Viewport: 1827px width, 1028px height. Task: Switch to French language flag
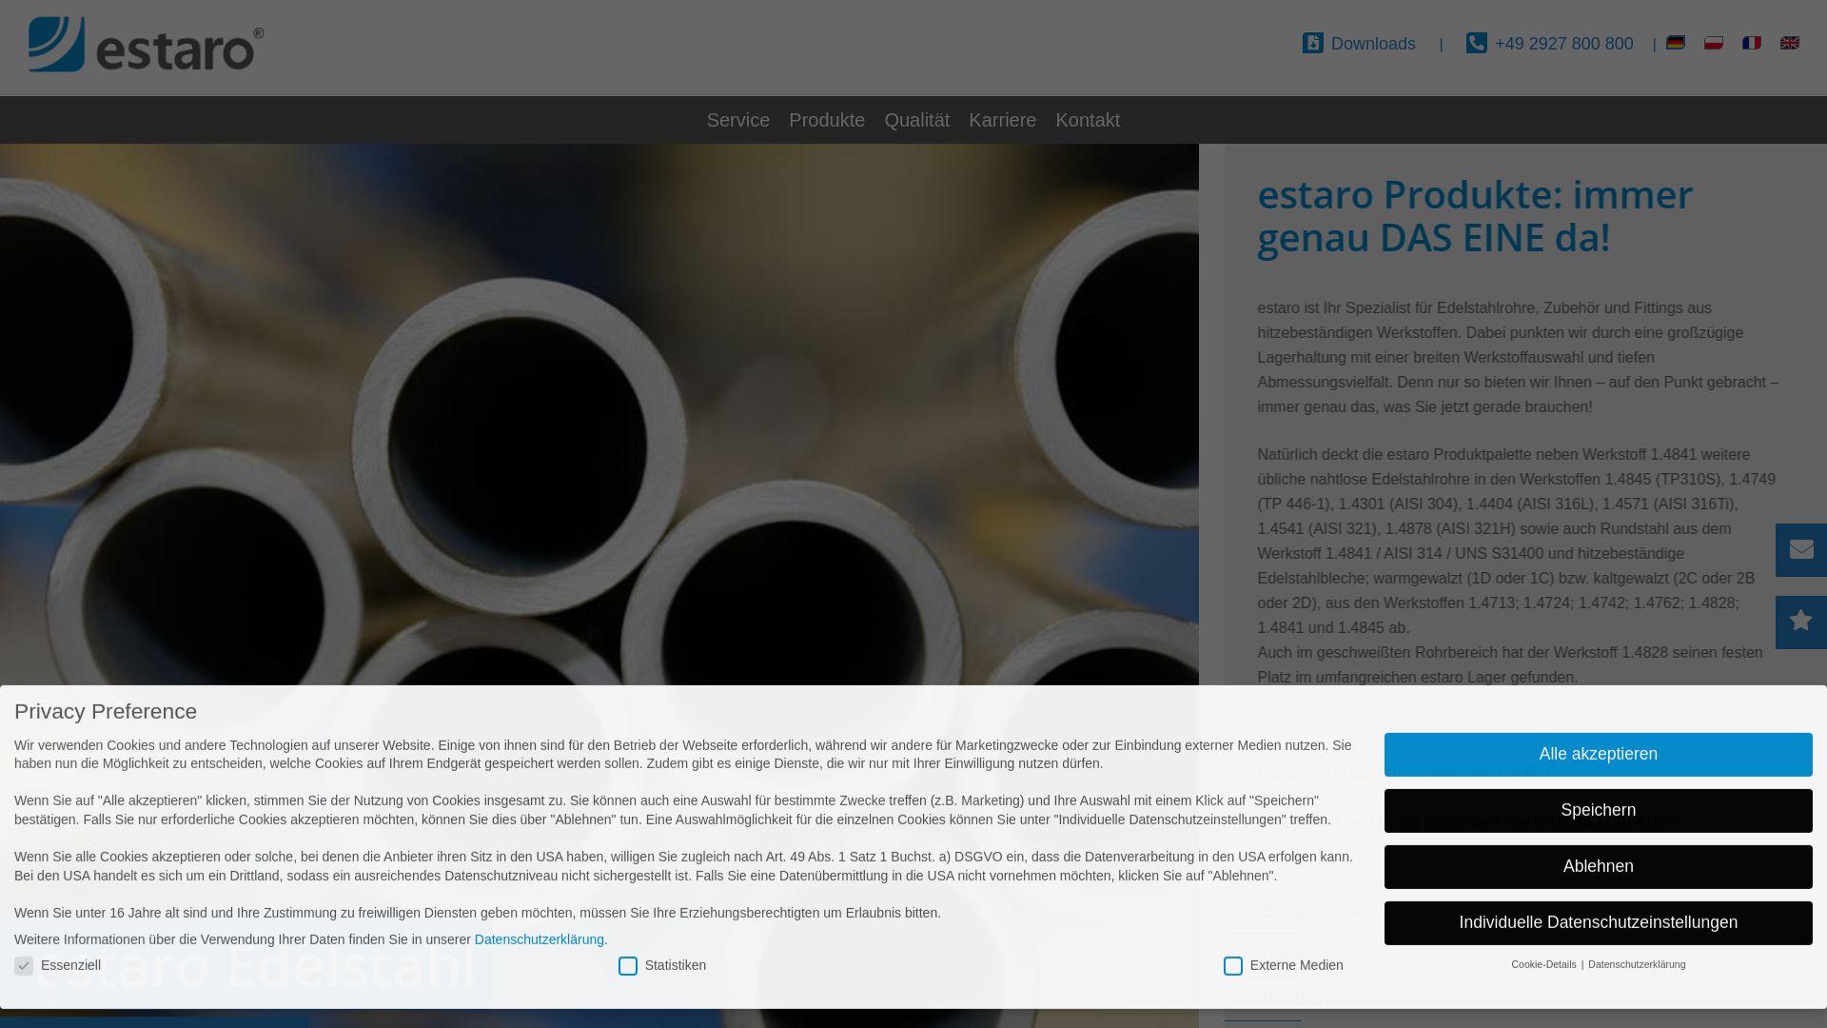[1752, 43]
